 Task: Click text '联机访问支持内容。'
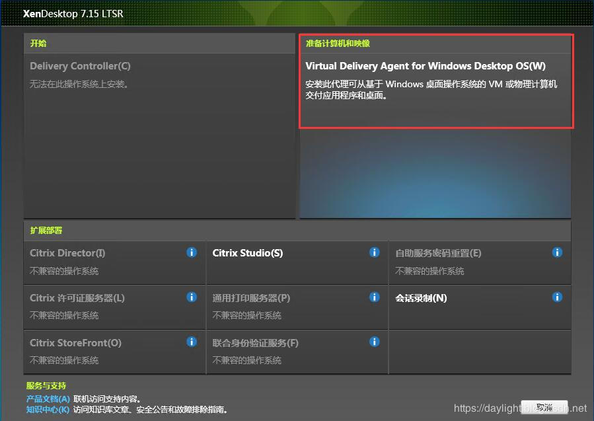(x=107, y=399)
